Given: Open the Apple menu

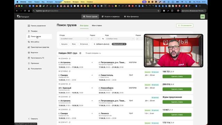Looking at the screenshot, I should 17,2.
